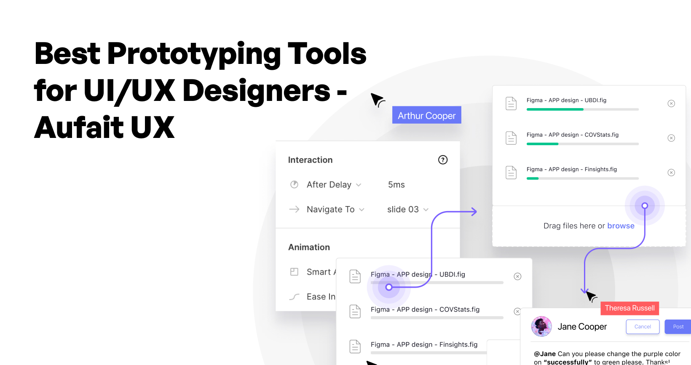Click the help question mark icon beside Interaction
The width and height of the screenshot is (691, 365).
pyautogui.click(x=443, y=160)
